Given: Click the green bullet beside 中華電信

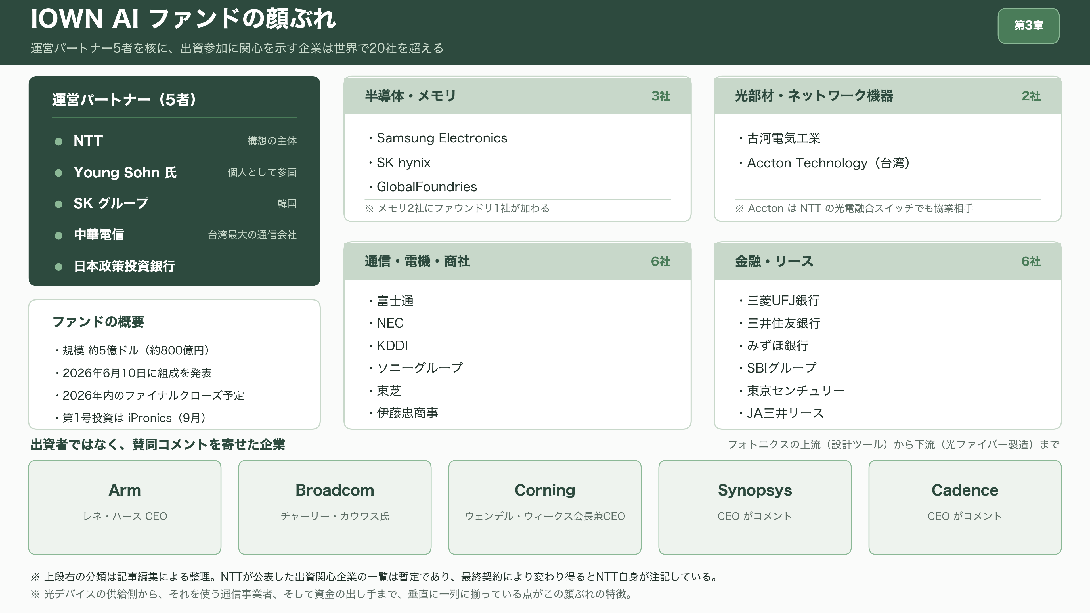Looking at the screenshot, I should click(x=59, y=235).
